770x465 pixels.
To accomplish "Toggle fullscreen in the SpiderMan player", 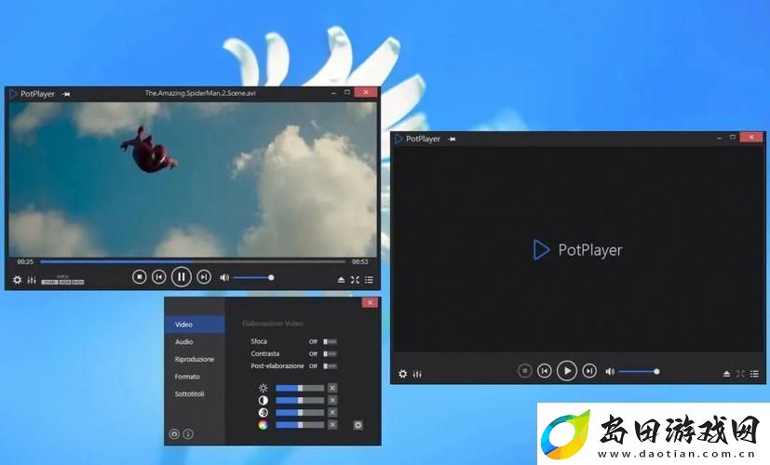I will (355, 280).
